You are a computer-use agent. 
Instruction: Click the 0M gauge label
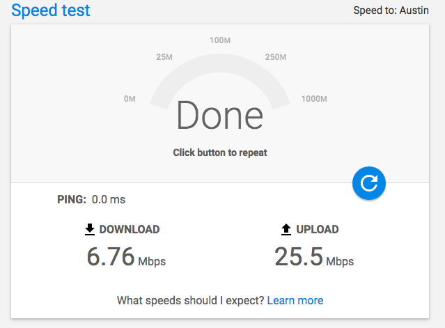point(130,99)
